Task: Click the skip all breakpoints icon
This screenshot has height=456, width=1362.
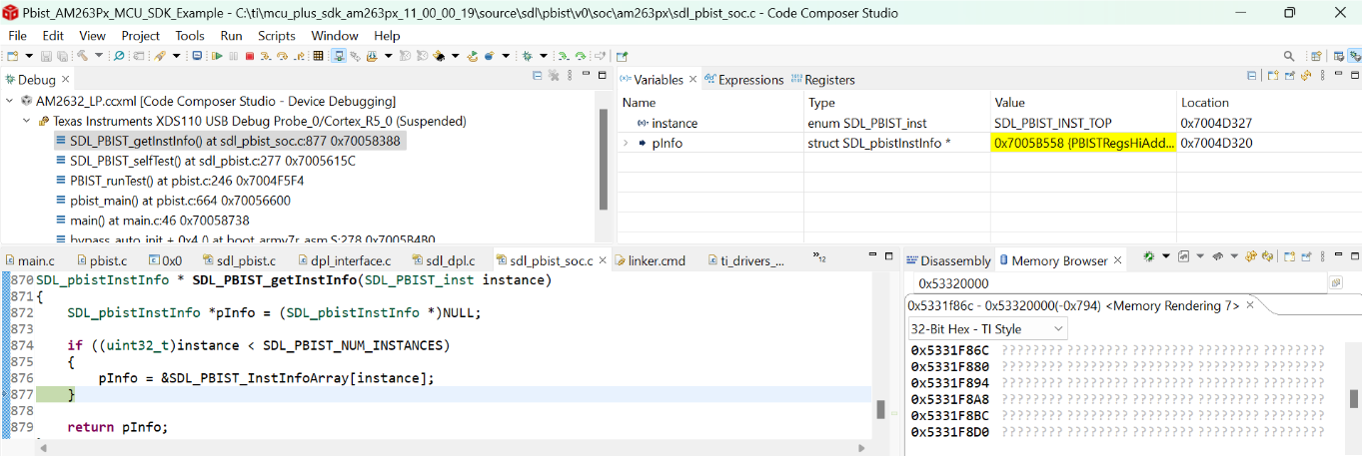Action: coord(118,56)
